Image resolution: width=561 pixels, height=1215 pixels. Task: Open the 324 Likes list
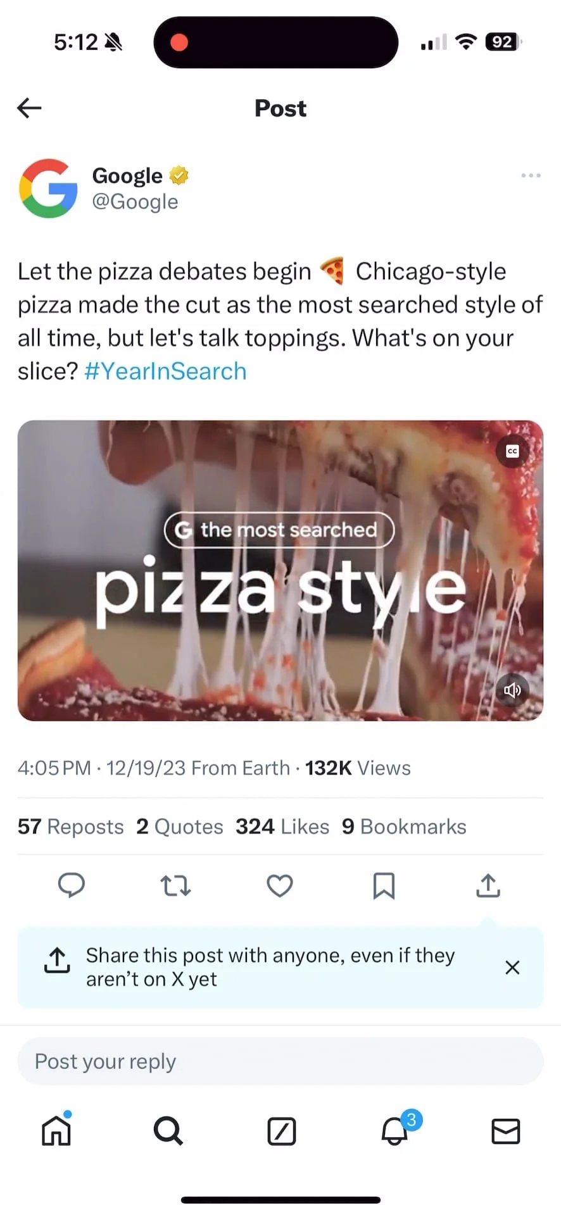tap(282, 826)
